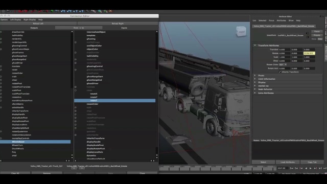Click the Focus button in Attribute Editor
This screenshot has width=327, height=184.
coord(317,31)
